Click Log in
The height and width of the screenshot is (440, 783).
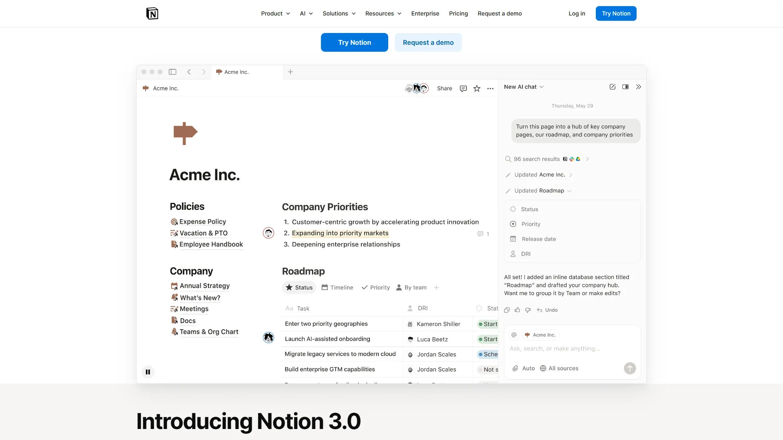point(577,13)
